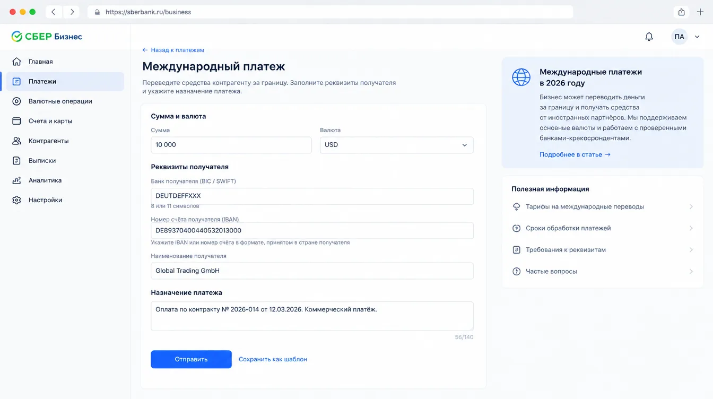The image size is (713, 399).
Task: Open Контрагенты menu item
Action: click(x=65, y=141)
